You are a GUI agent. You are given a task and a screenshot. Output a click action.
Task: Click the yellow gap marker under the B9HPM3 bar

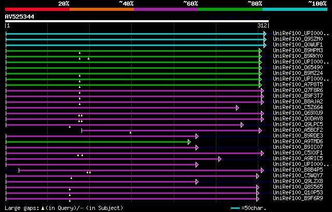point(79,53)
